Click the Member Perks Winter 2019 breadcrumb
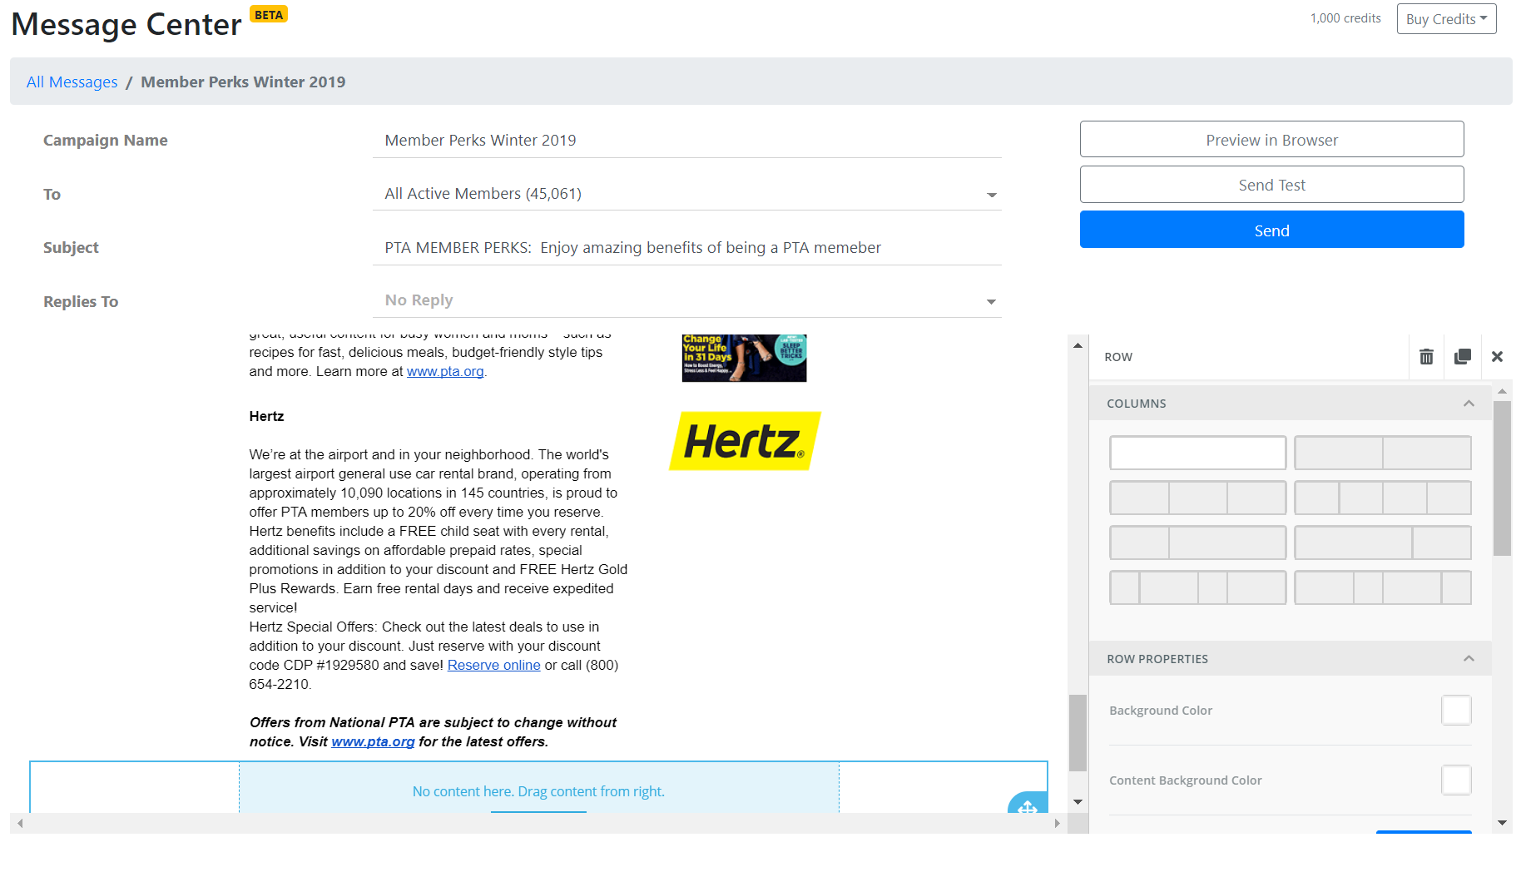This screenshot has width=1521, height=872. 243,82
